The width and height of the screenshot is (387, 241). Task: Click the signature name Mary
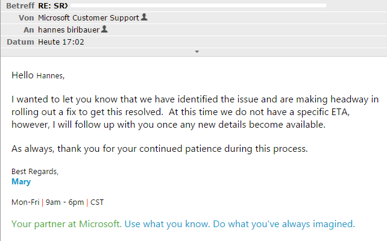click(21, 182)
